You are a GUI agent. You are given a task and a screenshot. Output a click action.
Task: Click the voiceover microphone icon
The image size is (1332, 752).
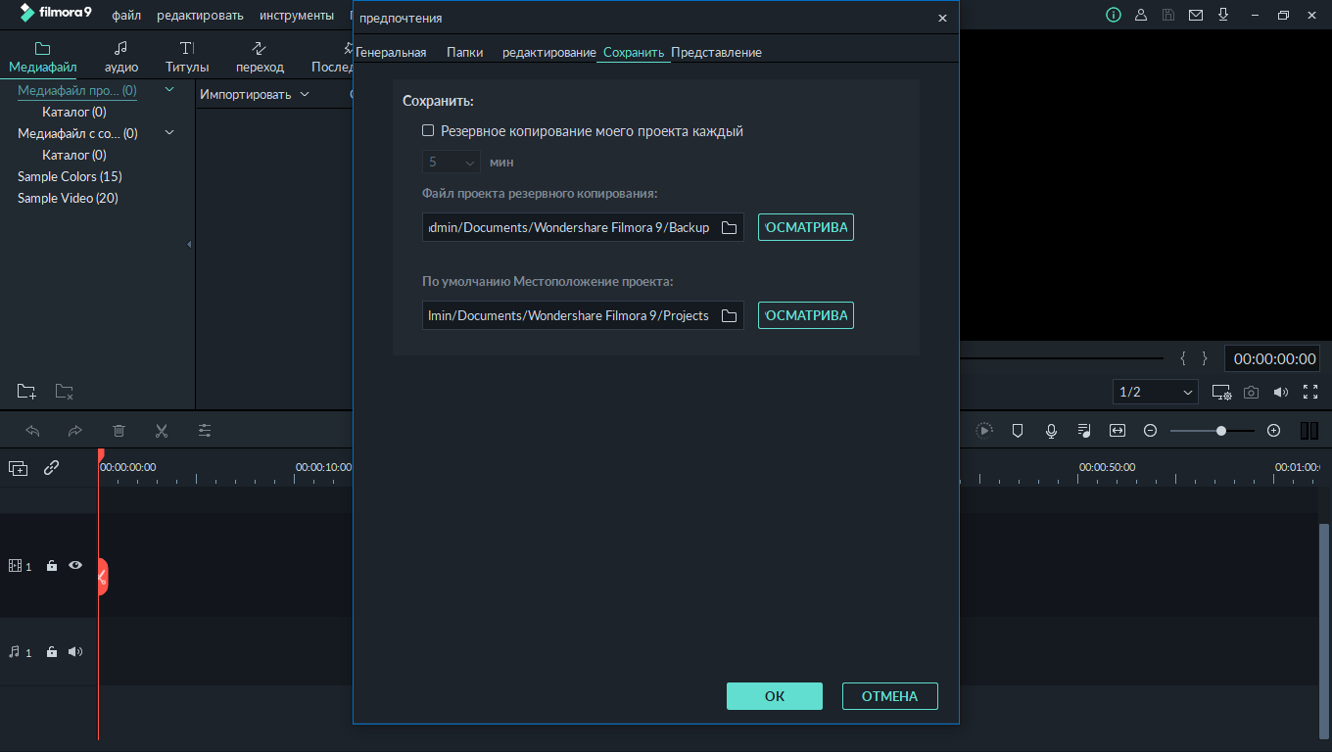point(1051,431)
